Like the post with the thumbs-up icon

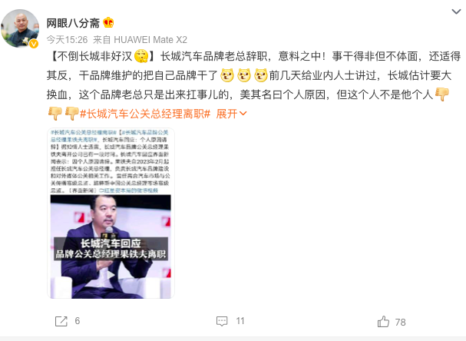coord(383,321)
